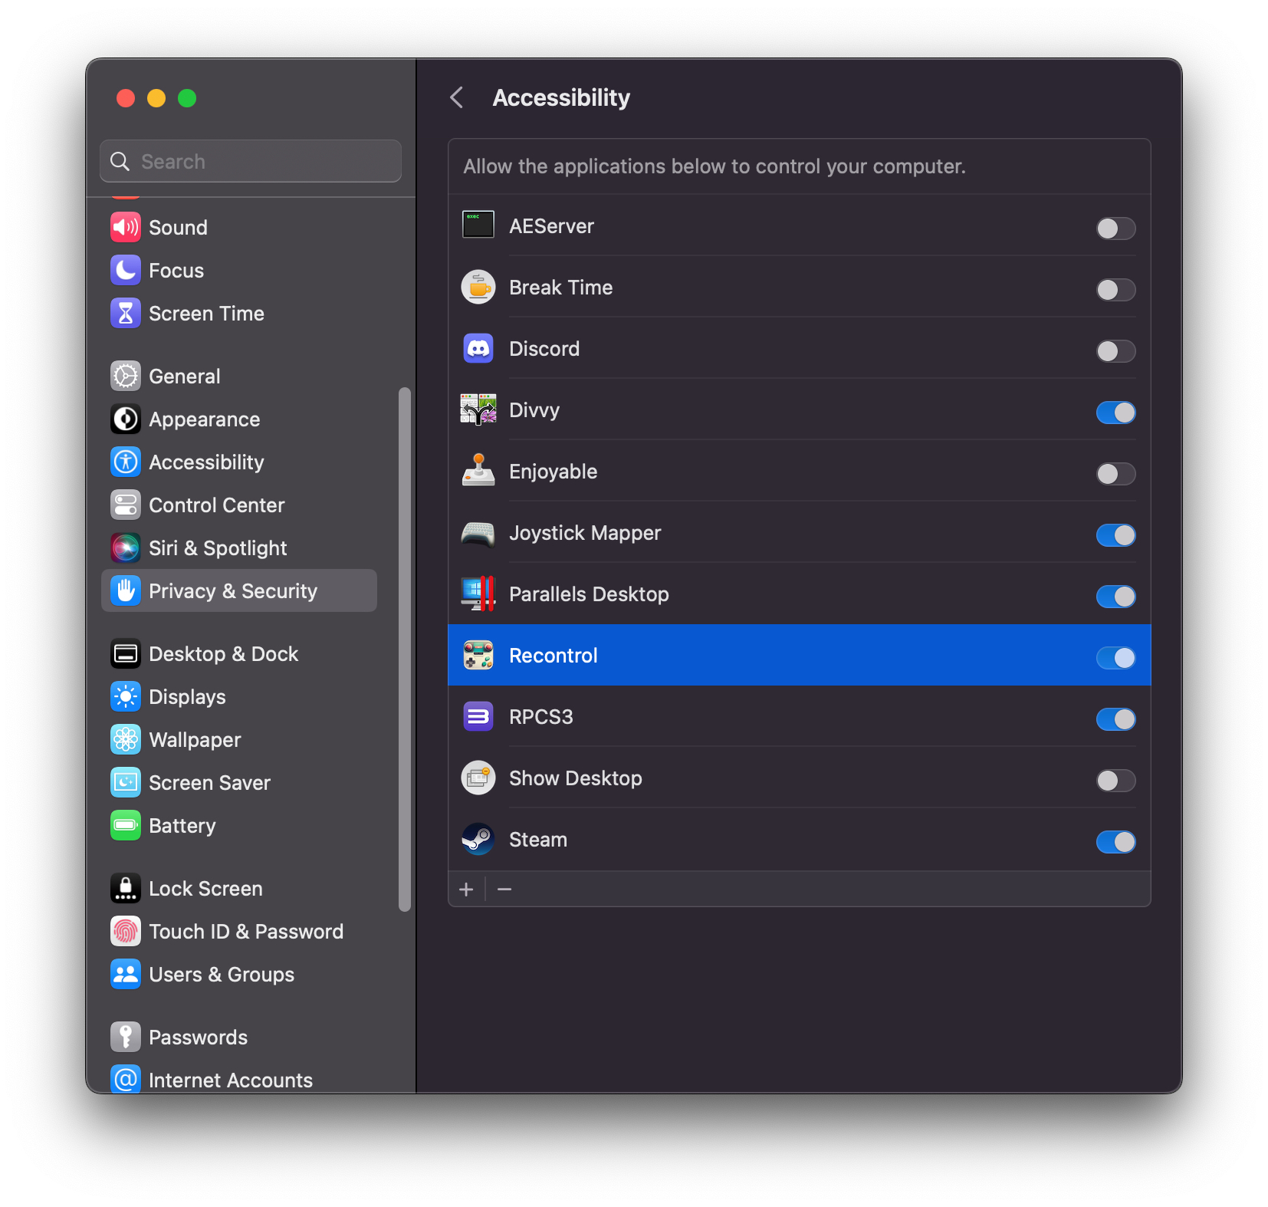Image resolution: width=1268 pixels, height=1207 pixels.
Task: Select the Steam row name
Action: [538, 839]
